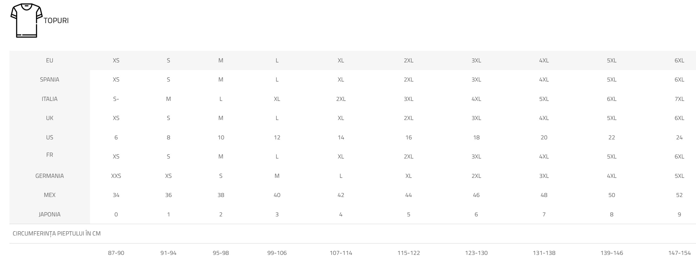
Task: Click the ITALIA row label
Action: [49, 99]
